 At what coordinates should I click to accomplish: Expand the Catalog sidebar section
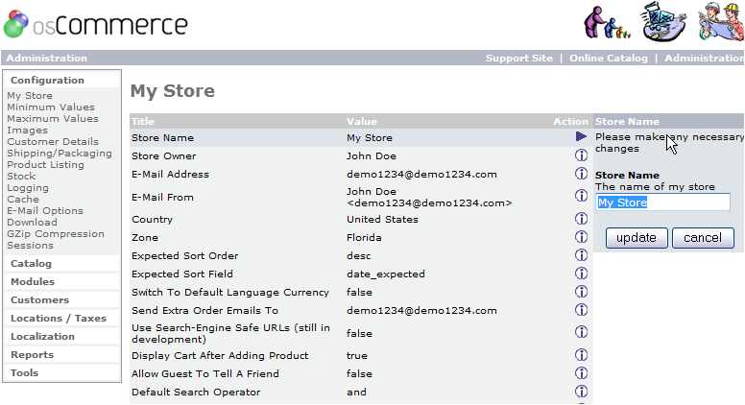point(31,264)
